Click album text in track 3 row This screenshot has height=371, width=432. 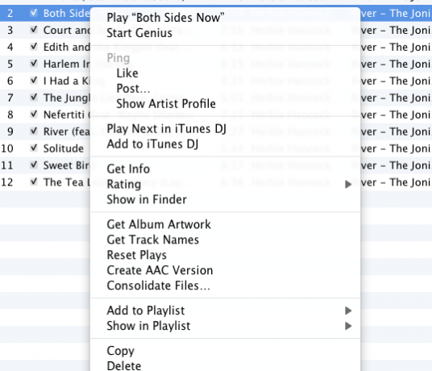click(x=397, y=31)
